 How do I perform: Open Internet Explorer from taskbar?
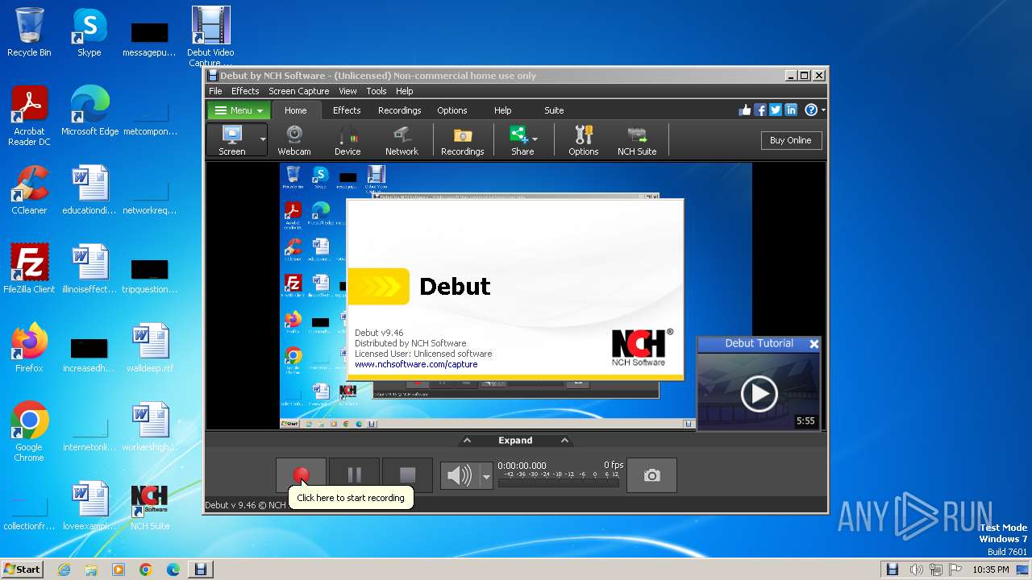click(64, 570)
